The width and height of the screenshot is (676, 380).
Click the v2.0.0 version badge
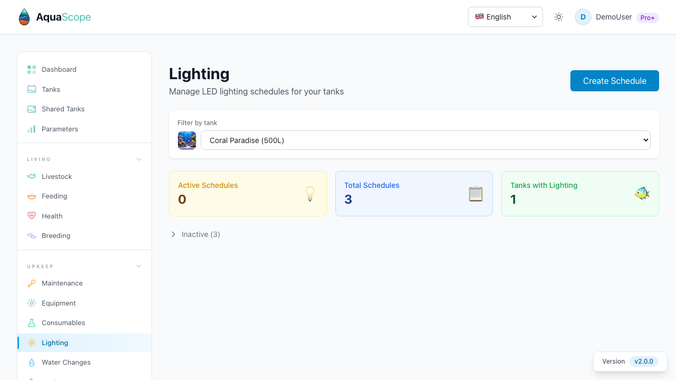coord(644,362)
